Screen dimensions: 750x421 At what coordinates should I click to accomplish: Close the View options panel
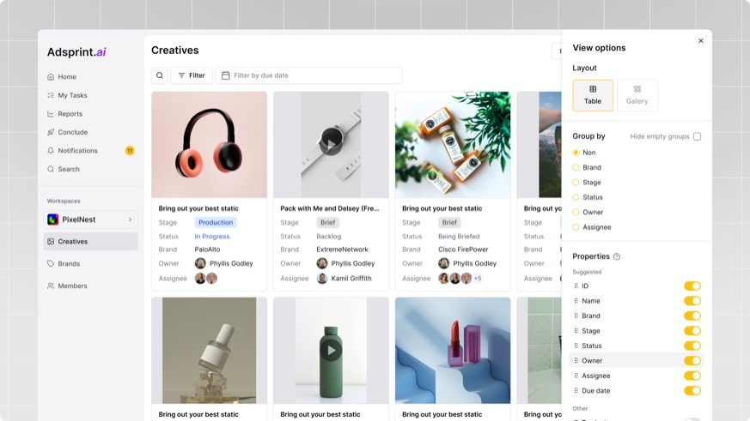(x=701, y=41)
